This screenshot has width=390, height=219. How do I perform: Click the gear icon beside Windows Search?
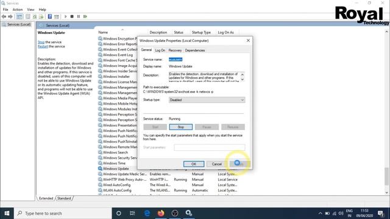[100, 153]
